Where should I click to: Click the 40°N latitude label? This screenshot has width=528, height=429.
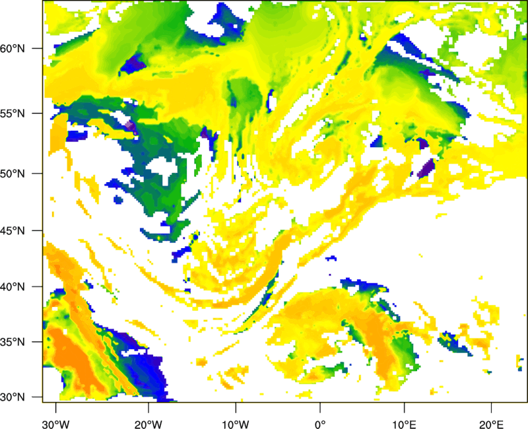click(x=13, y=287)
